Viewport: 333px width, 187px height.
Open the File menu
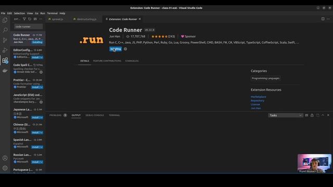click(3, 14)
